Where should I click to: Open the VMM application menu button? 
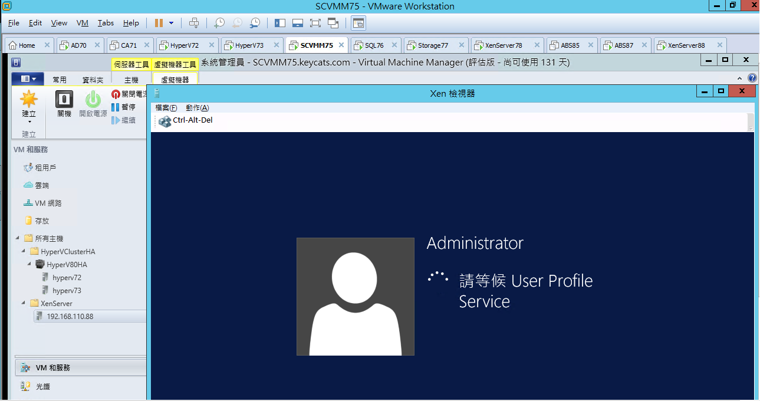pyautogui.click(x=28, y=79)
